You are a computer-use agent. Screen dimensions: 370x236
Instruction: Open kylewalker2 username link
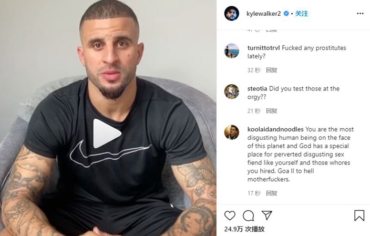(x=264, y=14)
